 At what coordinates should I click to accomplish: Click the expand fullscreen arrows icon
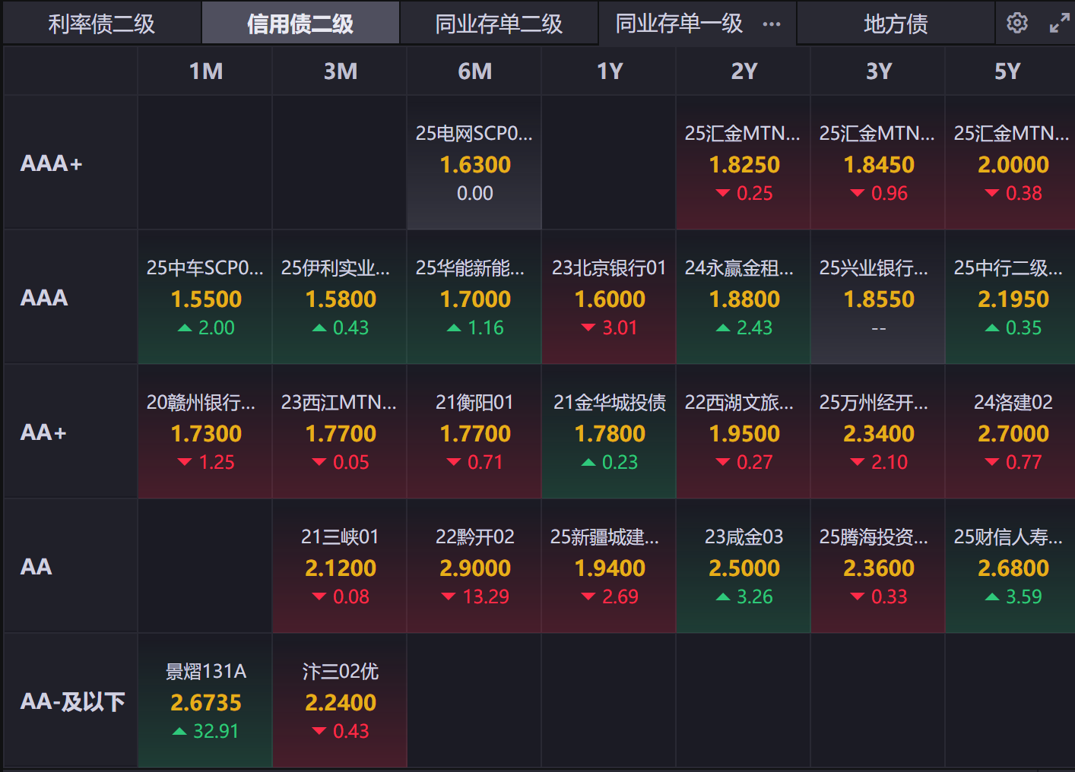click(x=1059, y=24)
